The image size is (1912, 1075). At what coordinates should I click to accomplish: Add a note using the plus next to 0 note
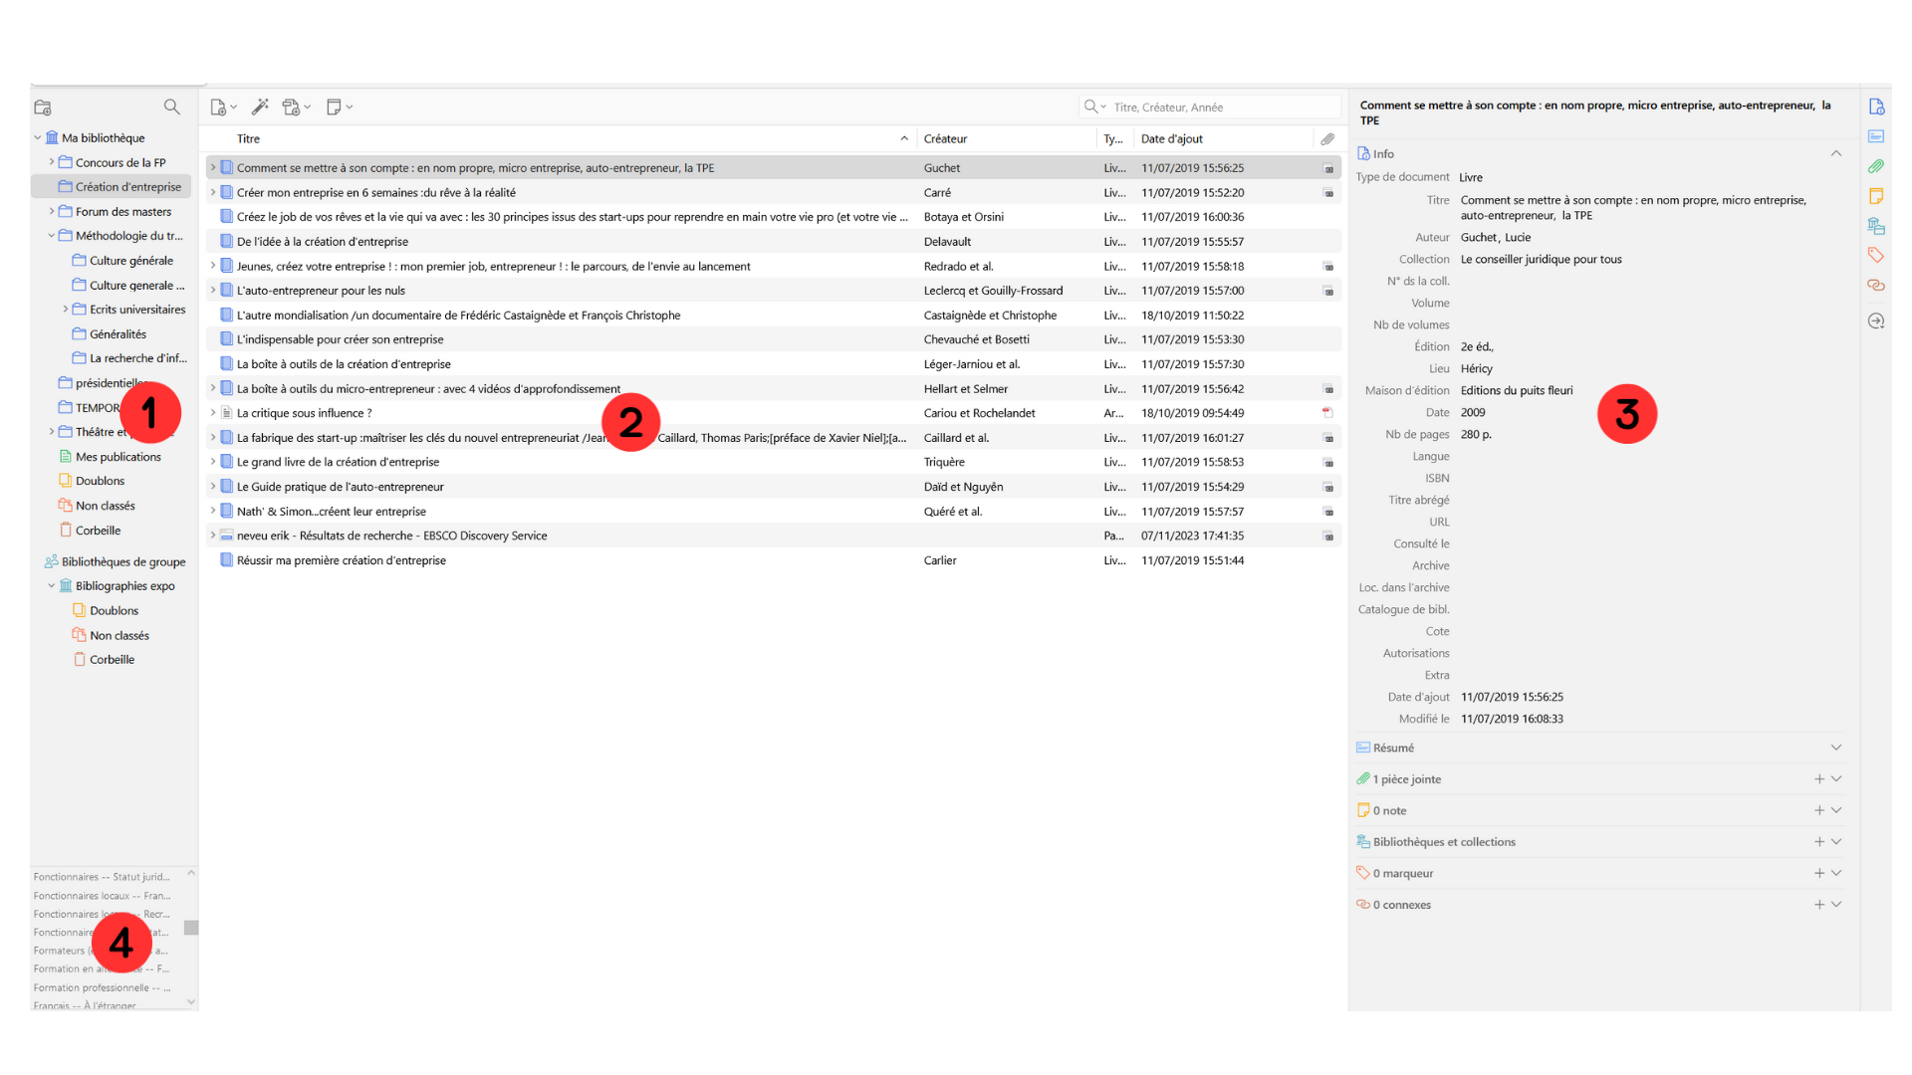(1818, 810)
